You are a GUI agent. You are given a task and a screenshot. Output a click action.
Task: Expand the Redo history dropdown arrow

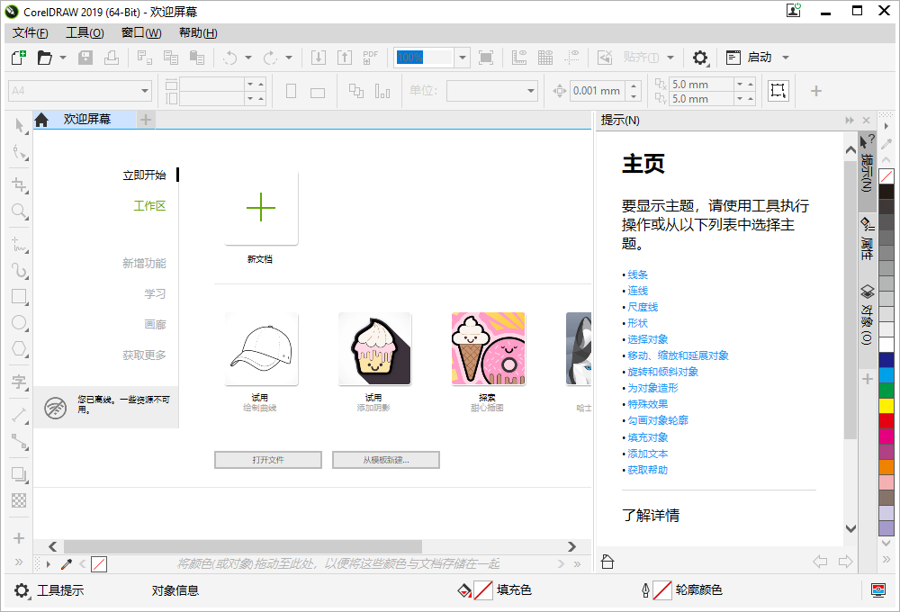289,58
